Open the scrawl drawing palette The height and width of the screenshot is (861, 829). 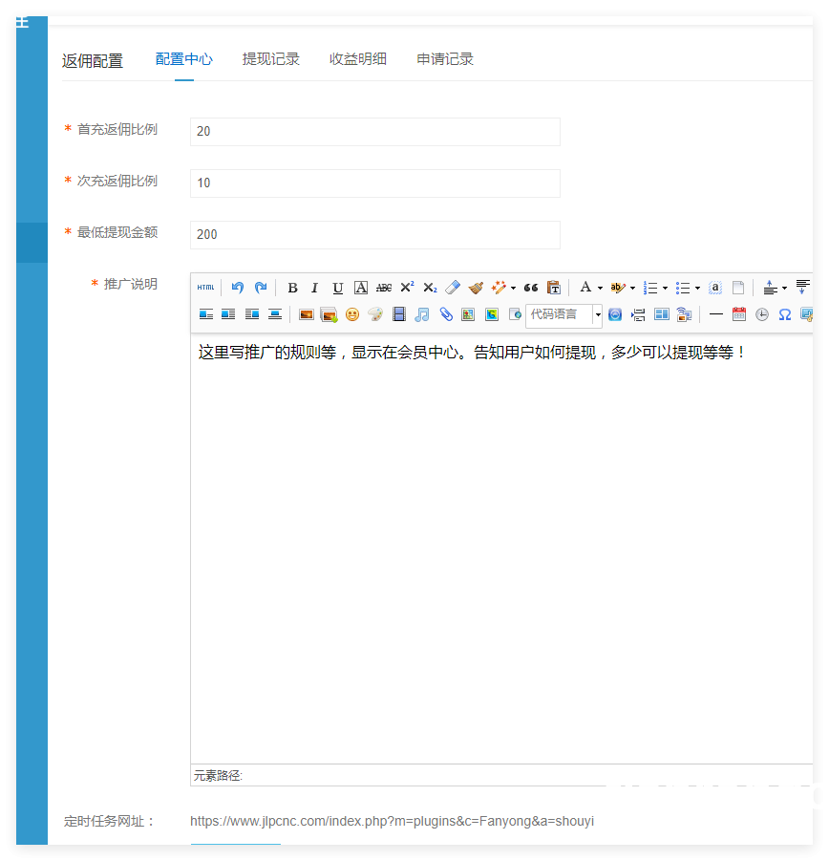[375, 314]
